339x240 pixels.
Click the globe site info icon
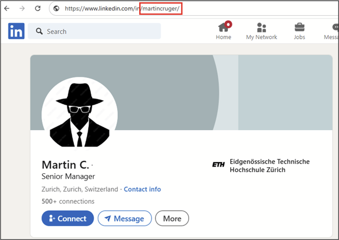coord(57,8)
